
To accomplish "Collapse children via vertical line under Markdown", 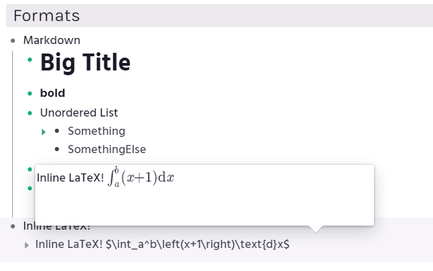I will pos(12,134).
